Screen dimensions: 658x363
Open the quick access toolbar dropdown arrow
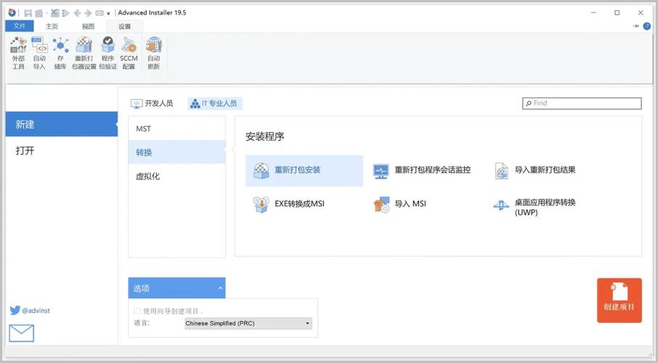pos(108,13)
